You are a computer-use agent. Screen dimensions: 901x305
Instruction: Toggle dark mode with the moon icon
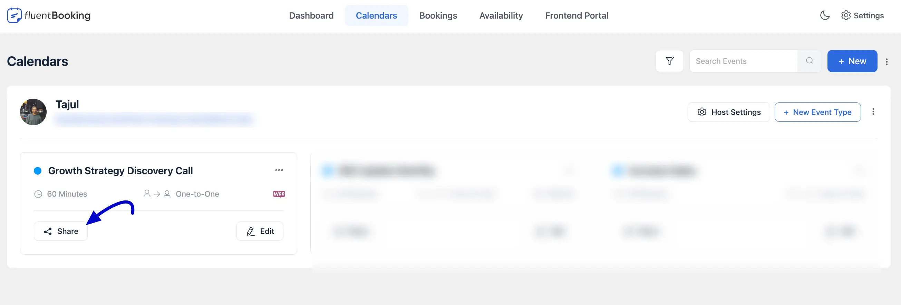point(825,16)
